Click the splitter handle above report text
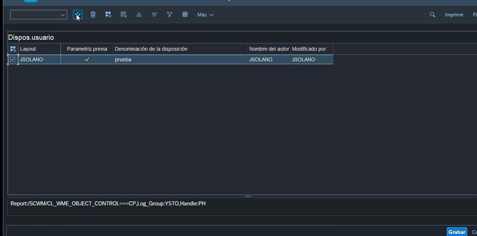477x236 pixels. point(248,196)
